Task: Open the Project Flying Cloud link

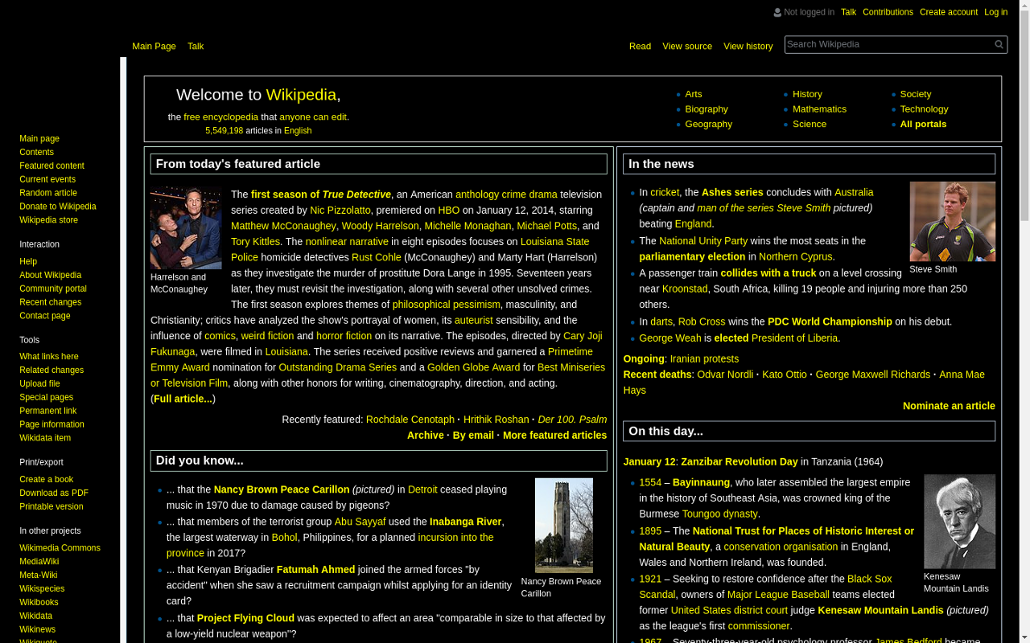Action: point(245,618)
